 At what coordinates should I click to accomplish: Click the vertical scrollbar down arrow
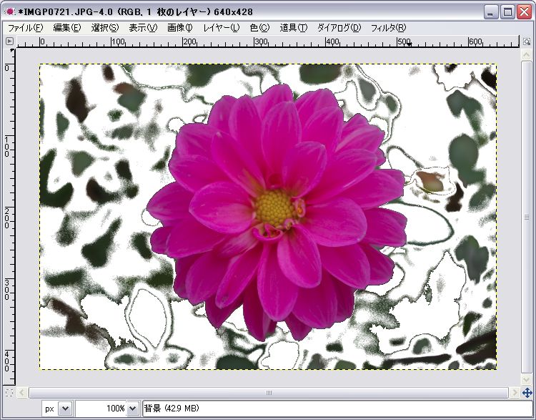tap(527, 379)
